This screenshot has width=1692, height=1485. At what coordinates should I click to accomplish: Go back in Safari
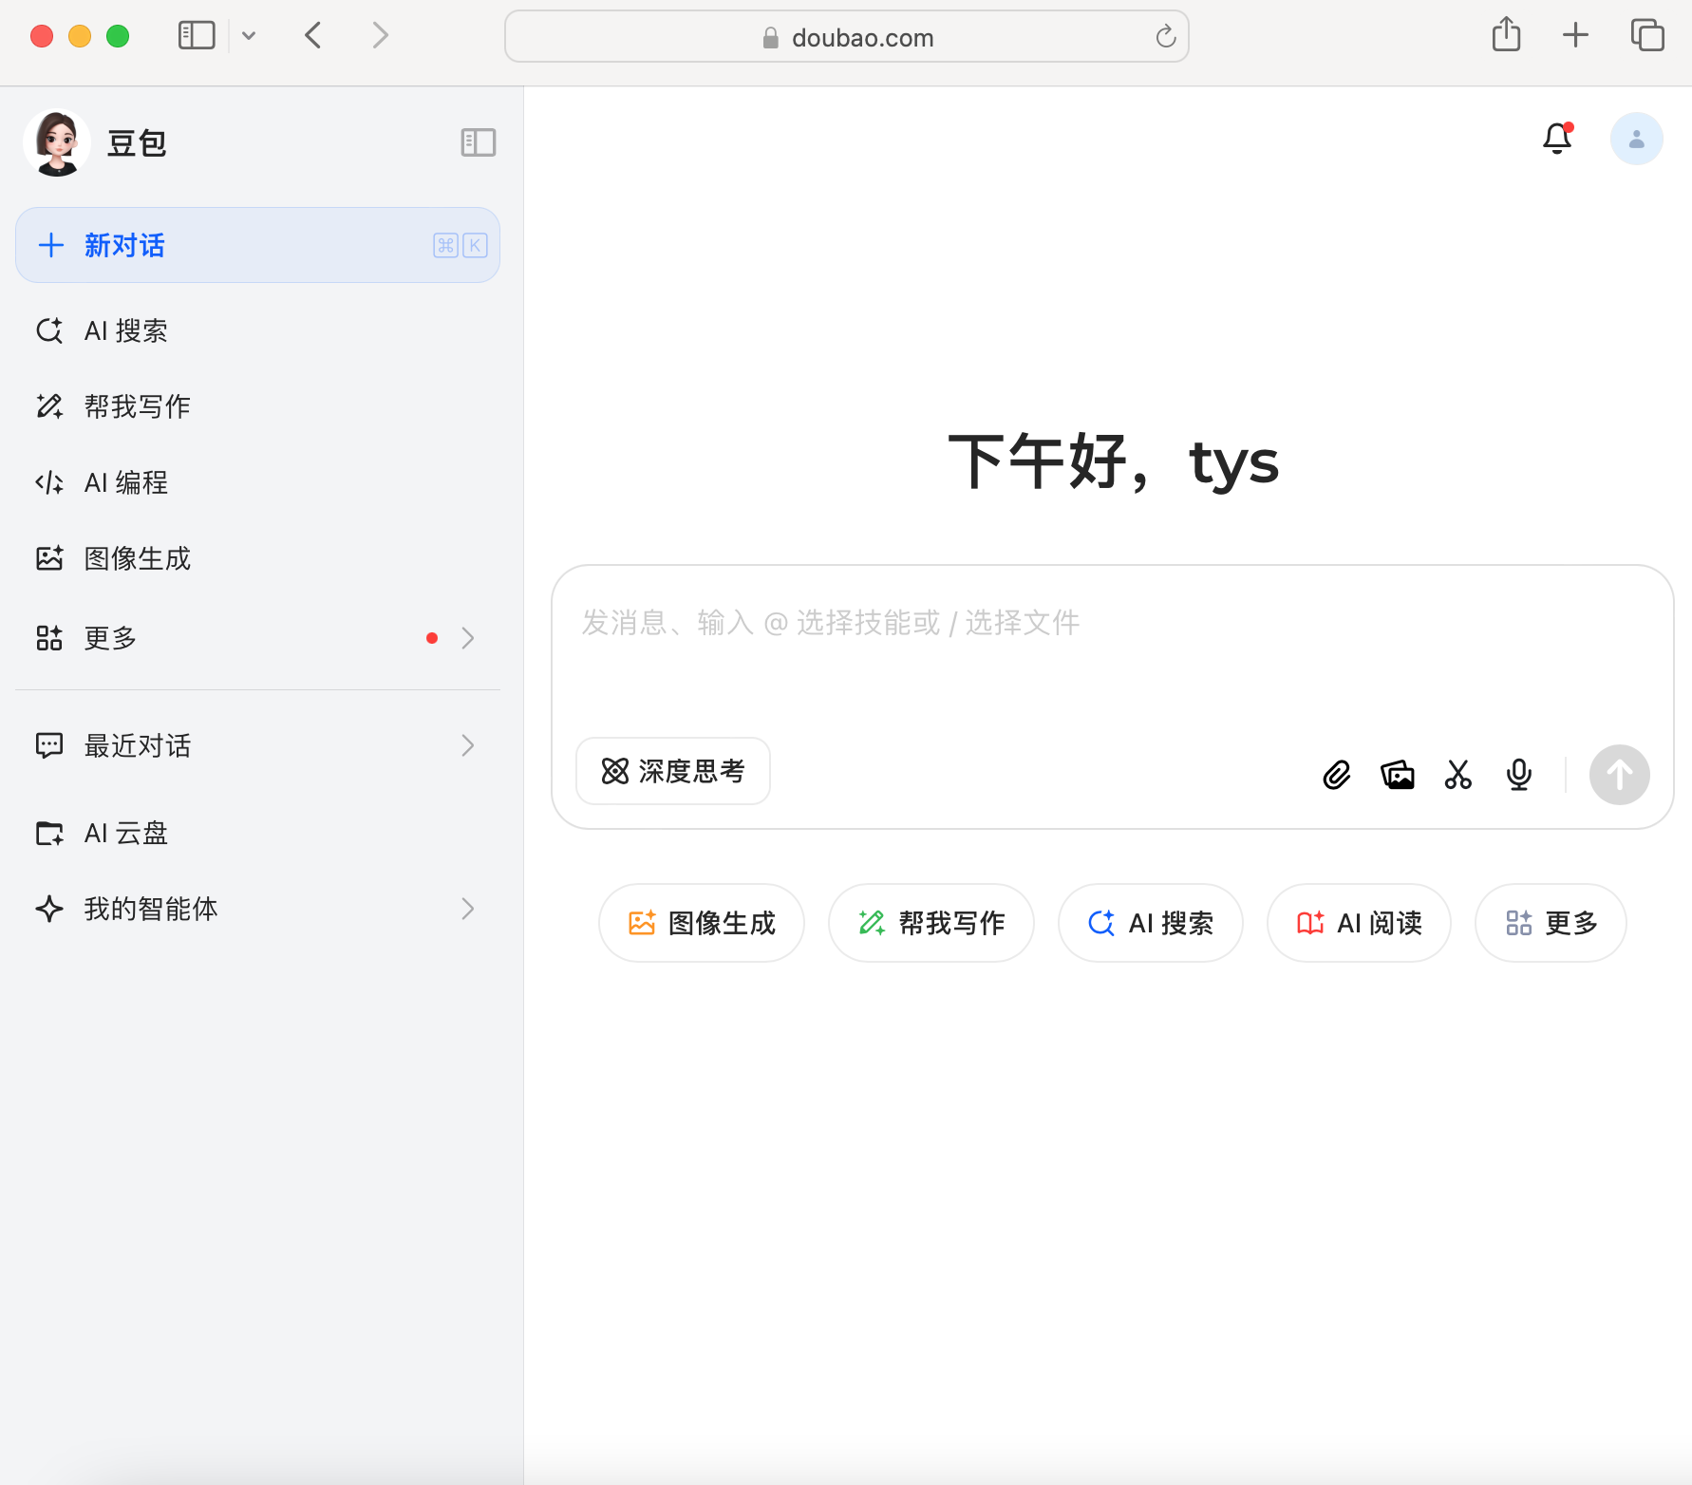tap(313, 36)
